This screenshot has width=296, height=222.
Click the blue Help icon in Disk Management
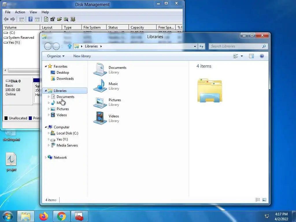(30, 19)
